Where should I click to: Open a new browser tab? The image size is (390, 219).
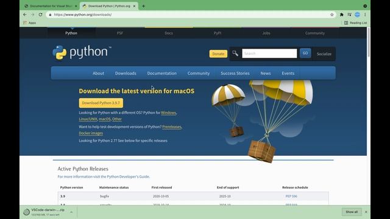click(144, 6)
